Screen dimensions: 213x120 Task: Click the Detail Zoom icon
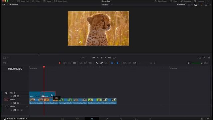tap(130, 63)
